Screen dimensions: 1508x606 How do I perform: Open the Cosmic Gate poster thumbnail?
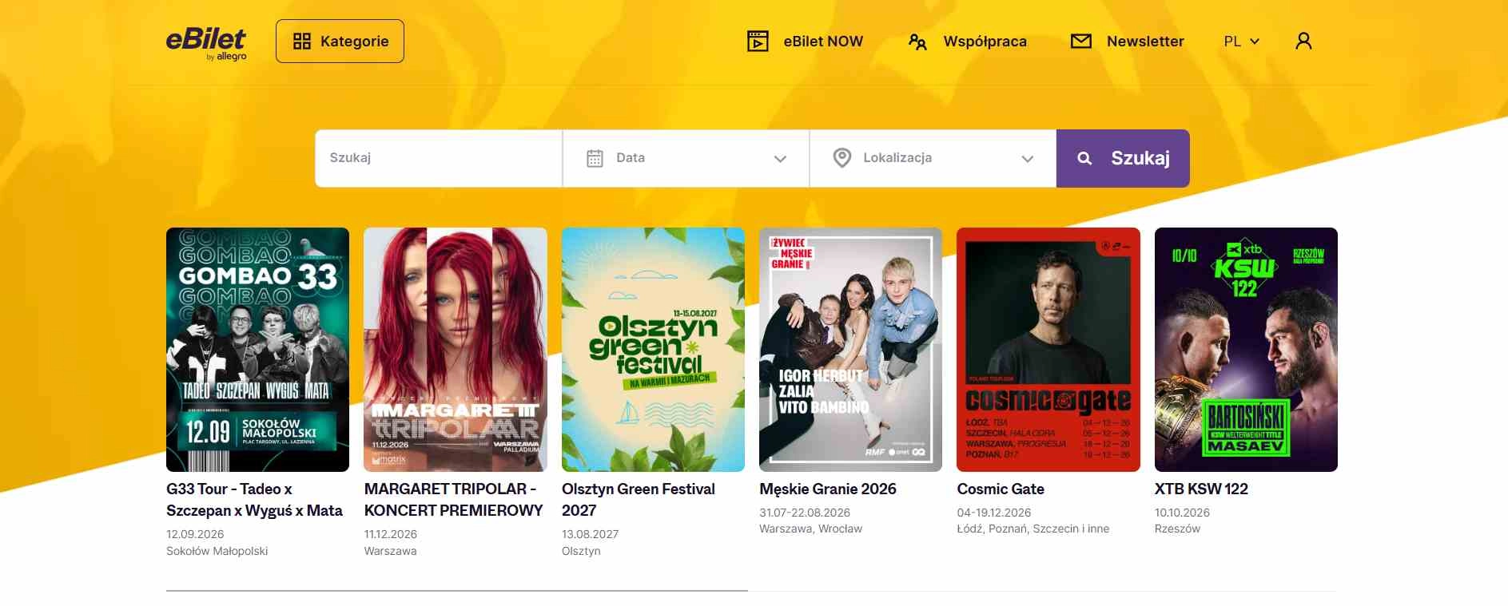tap(1048, 350)
